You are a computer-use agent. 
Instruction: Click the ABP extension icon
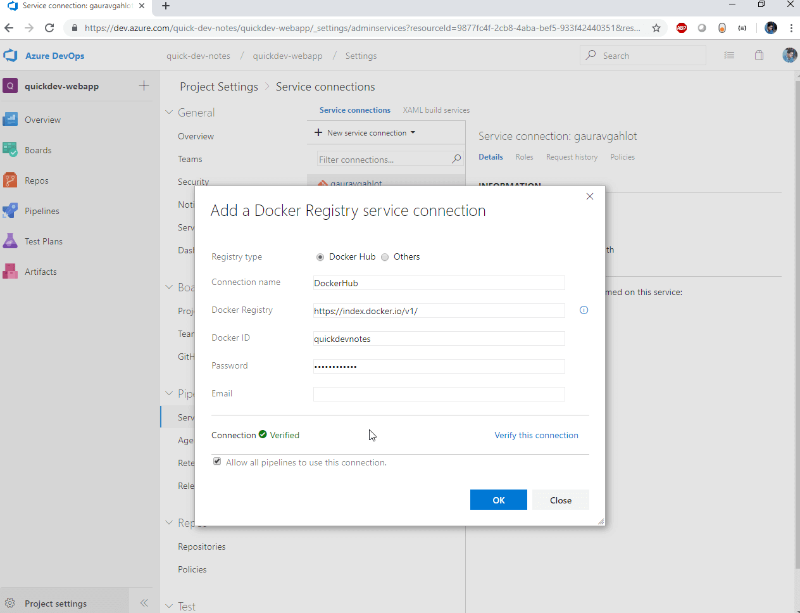[682, 28]
